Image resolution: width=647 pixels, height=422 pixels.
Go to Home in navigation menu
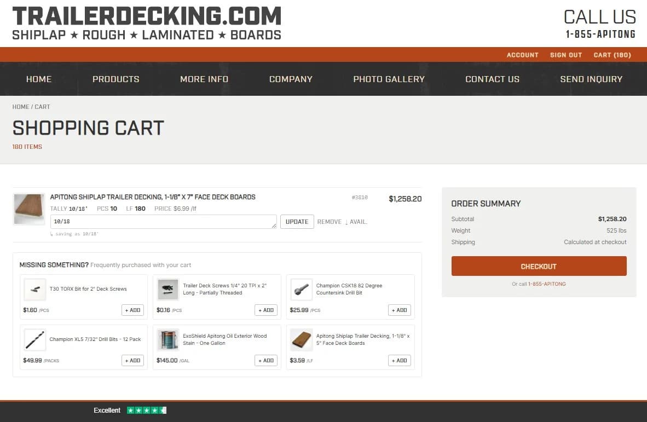coord(39,79)
